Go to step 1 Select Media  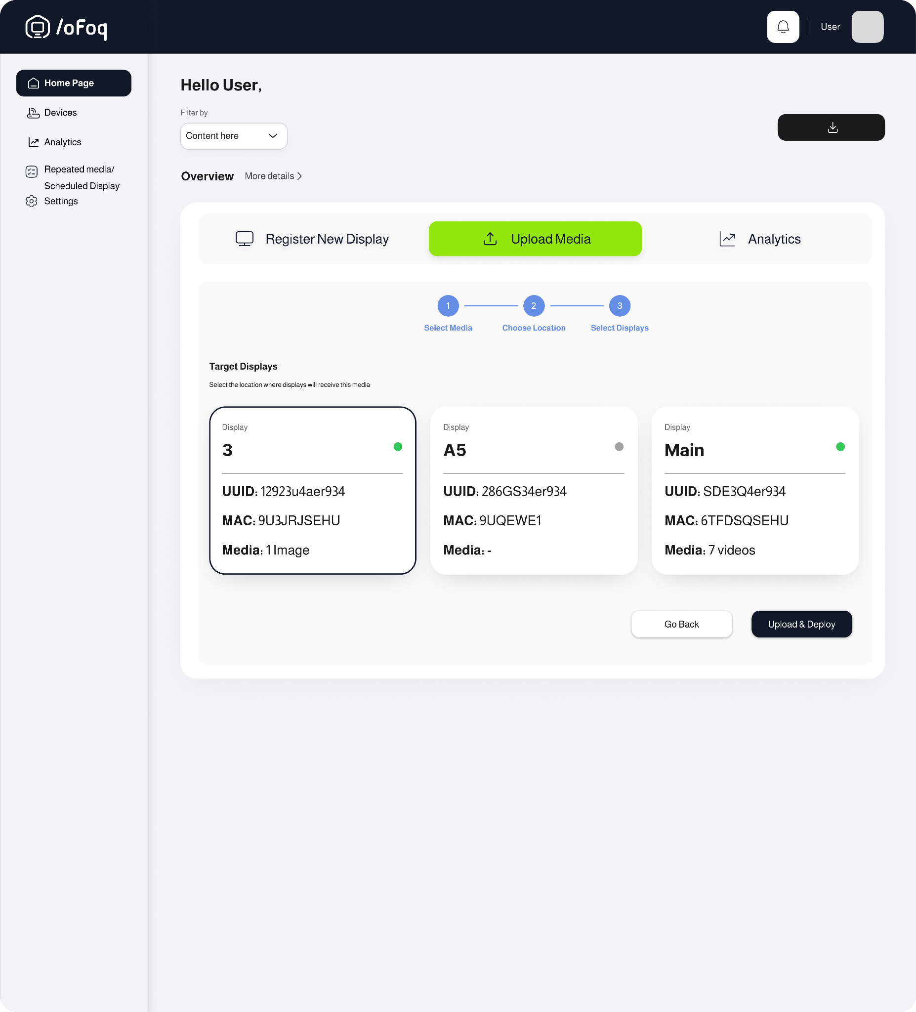tap(448, 306)
